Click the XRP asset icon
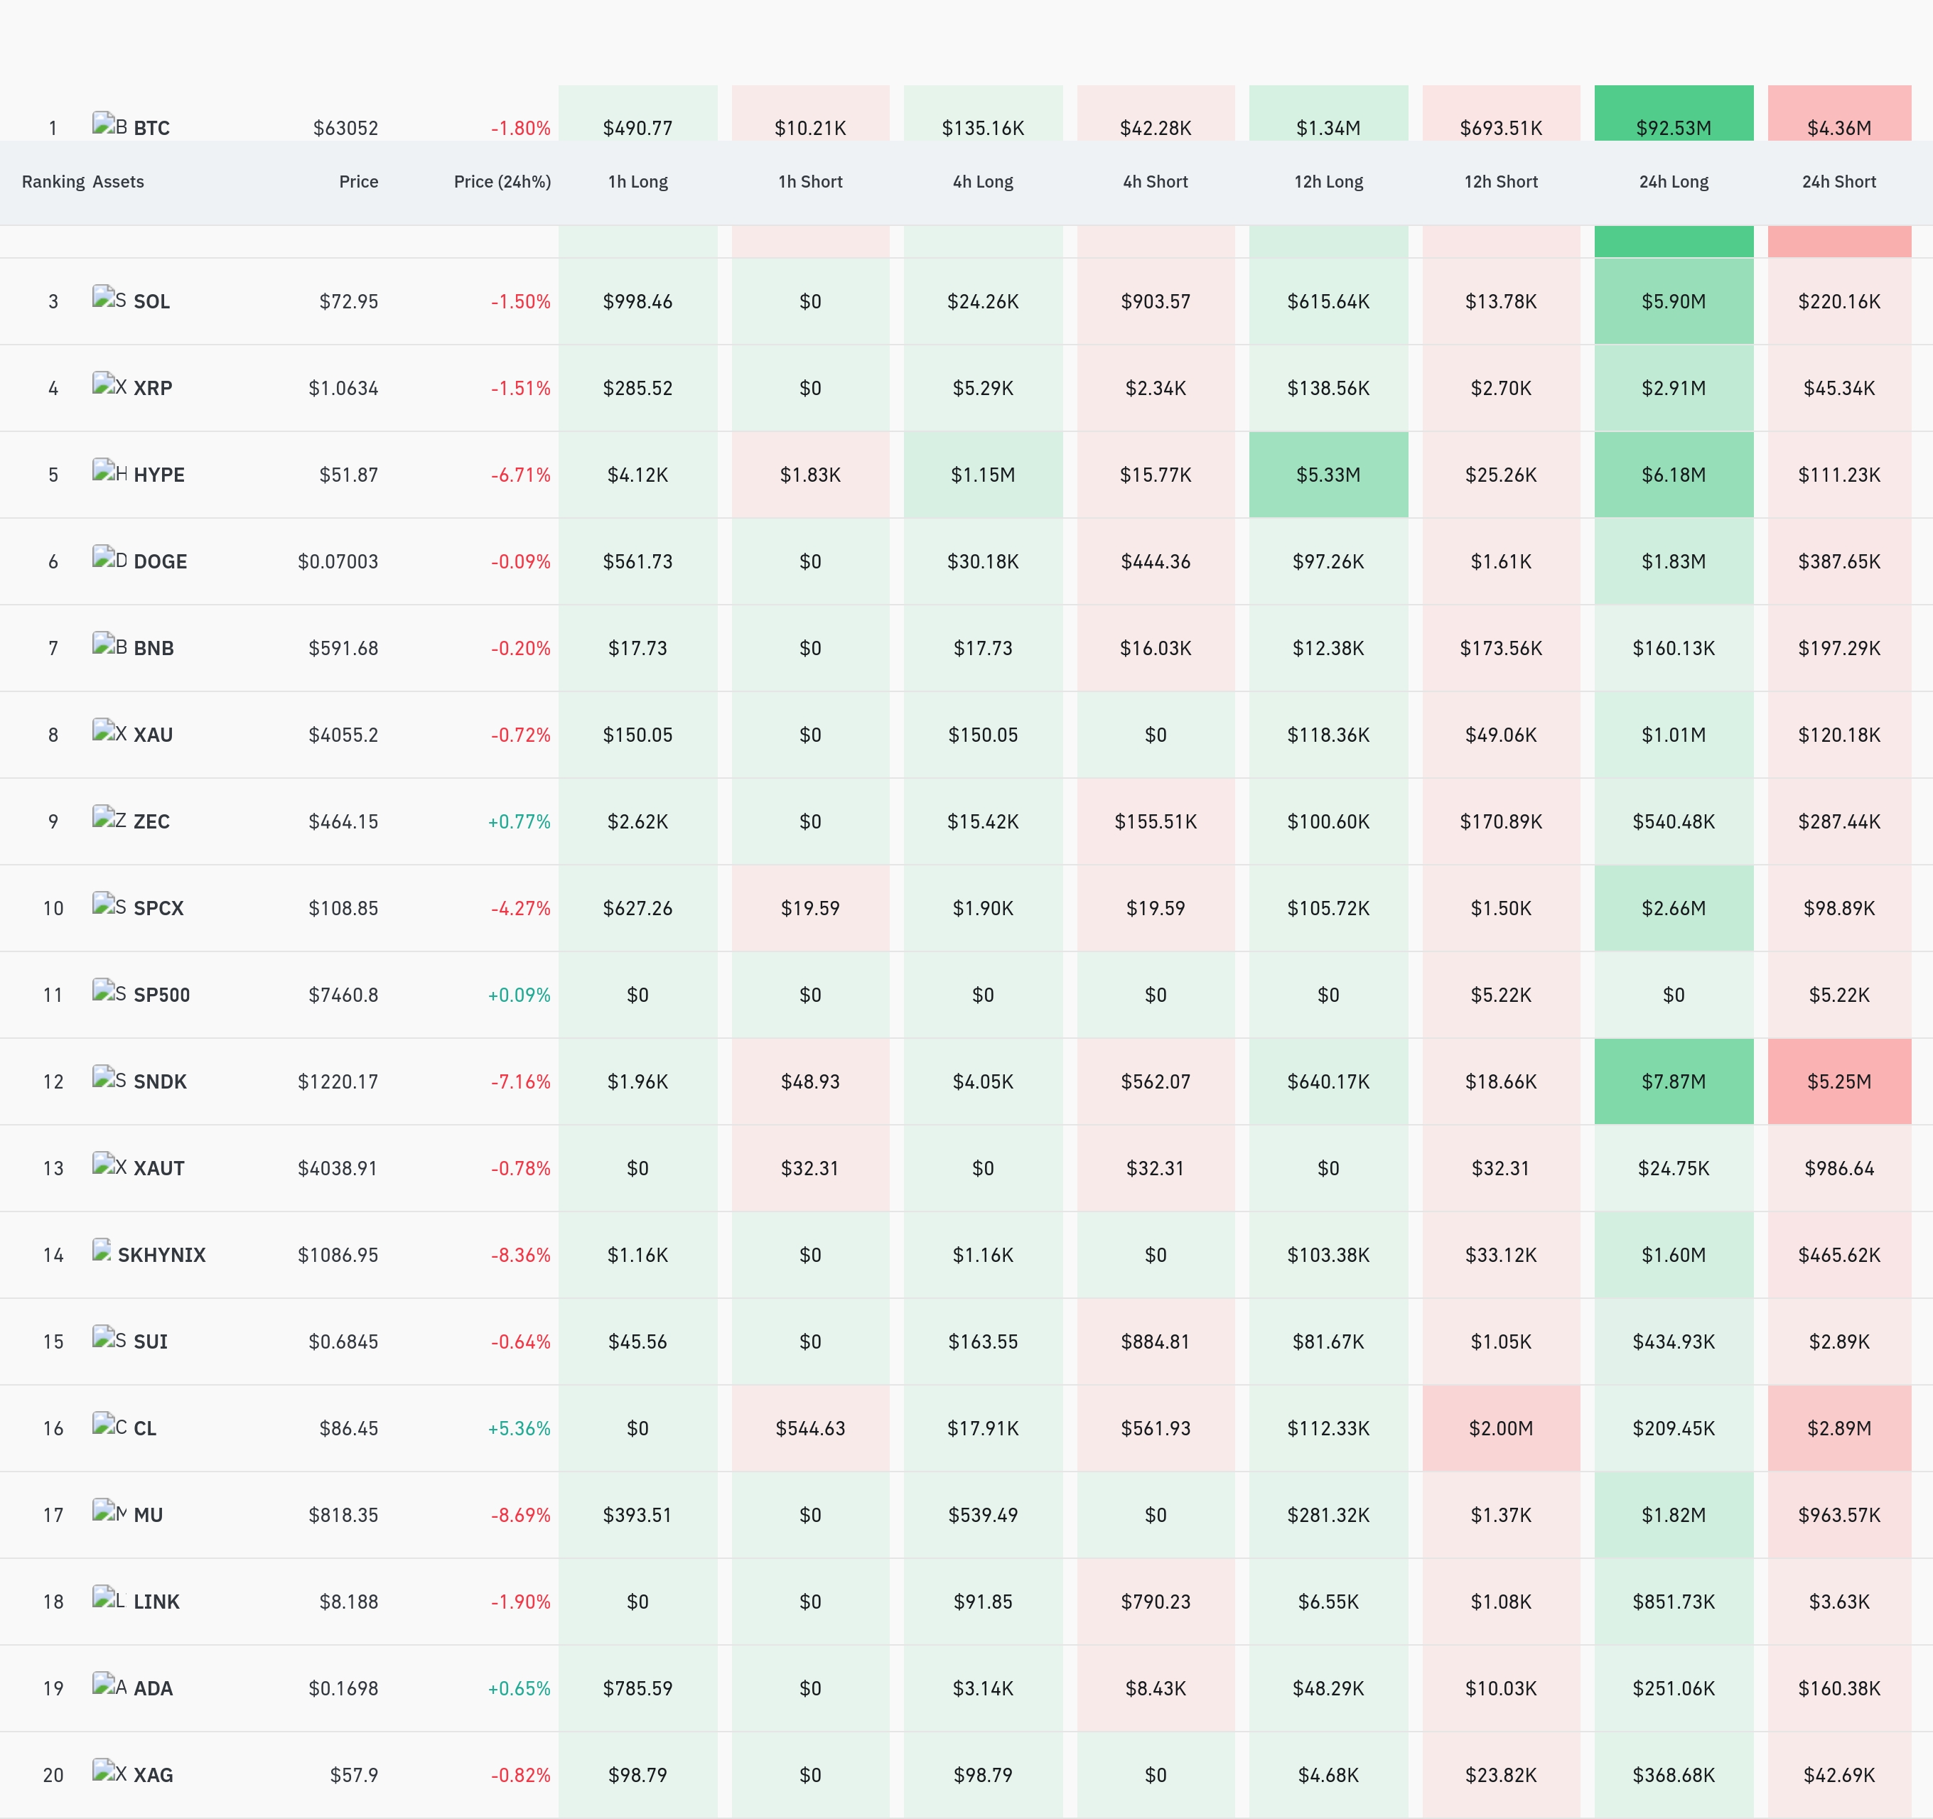Screen dimensions: 1933x1819 [x=110, y=384]
